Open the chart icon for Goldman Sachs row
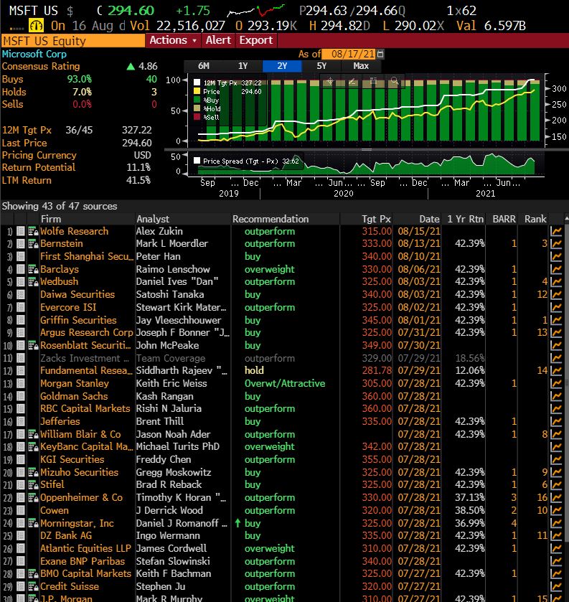This screenshot has height=602, width=569. [x=556, y=396]
